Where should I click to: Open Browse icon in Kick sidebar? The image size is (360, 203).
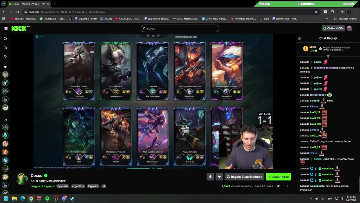(5, 48)
